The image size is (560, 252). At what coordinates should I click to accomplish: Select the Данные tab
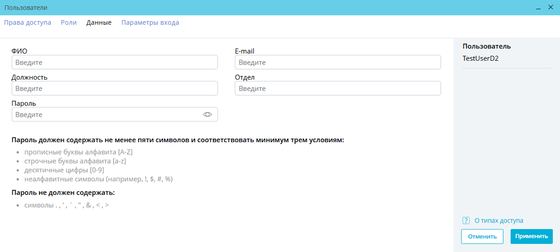[99, 22]
